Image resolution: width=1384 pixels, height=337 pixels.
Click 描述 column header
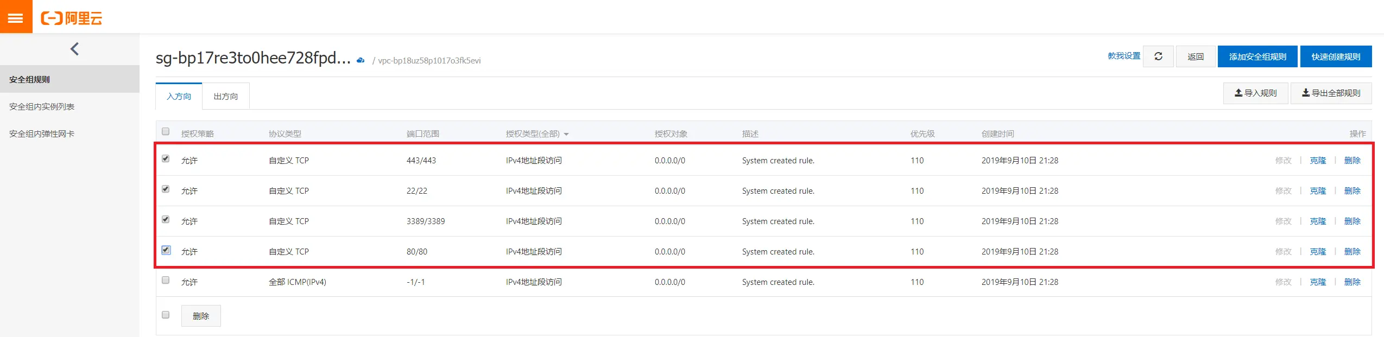[x=750, y=133]
